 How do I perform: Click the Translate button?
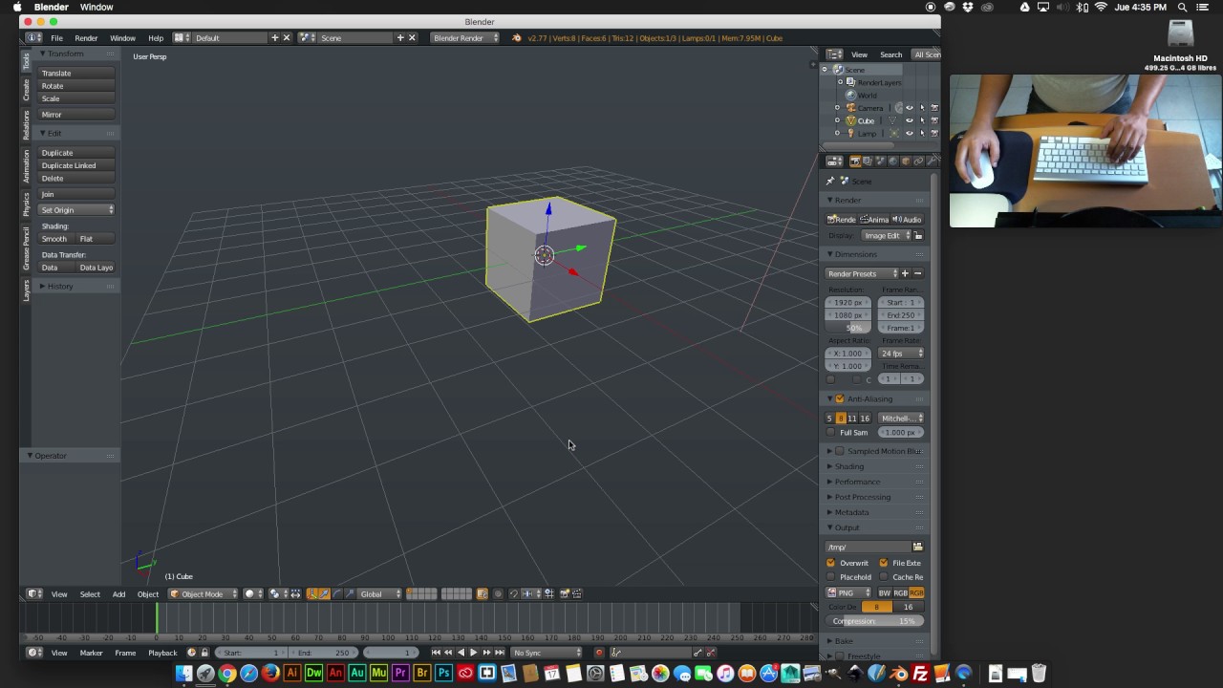[77, 74]
